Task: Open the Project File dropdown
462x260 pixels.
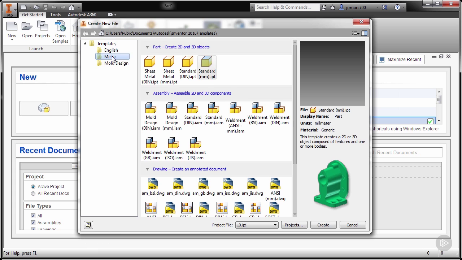Action: point(257,225)
